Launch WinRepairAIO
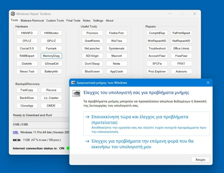 157,41
